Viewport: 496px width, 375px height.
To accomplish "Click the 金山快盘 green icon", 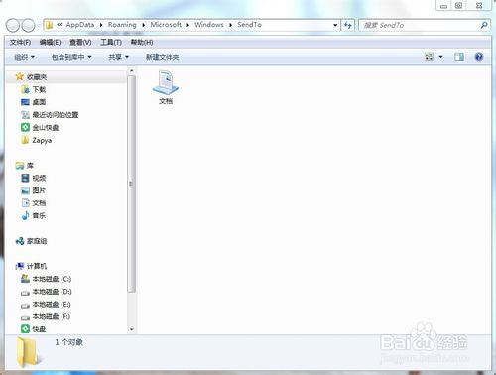I will click(25, 127).
